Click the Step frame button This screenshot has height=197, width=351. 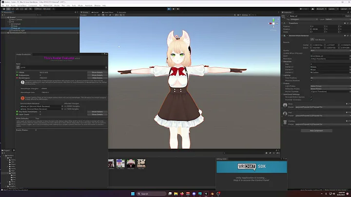[x=178, y=9]
